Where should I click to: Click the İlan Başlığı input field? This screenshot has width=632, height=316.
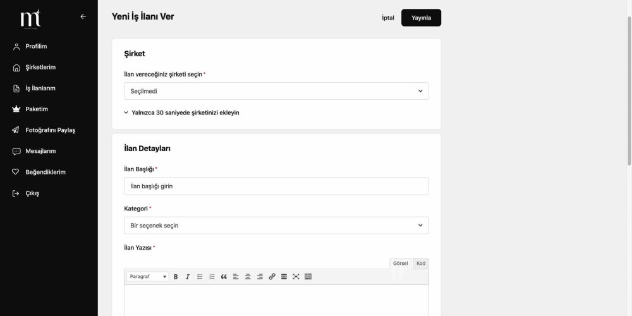(x=276, y=186)
